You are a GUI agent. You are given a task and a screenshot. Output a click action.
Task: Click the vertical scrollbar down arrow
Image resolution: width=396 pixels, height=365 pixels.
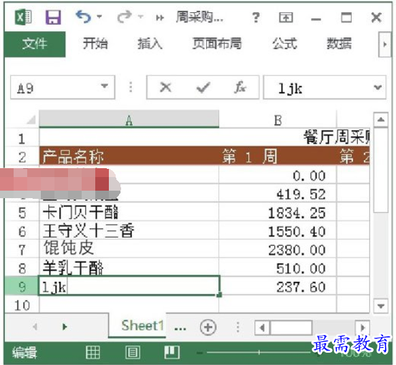[381, 306]
